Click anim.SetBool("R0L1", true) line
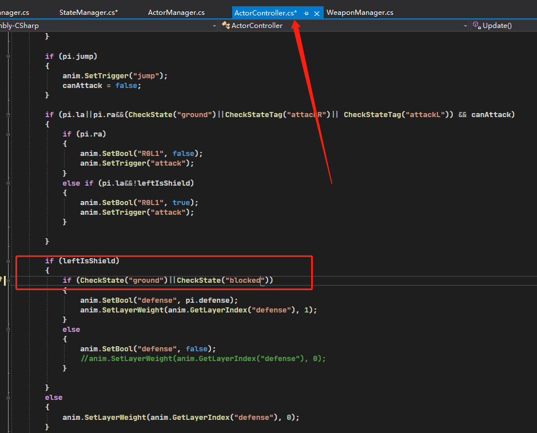Viewport: 537px width, 433px height. coord(139,202)
